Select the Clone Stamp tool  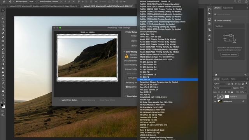[x=3, y=52]
